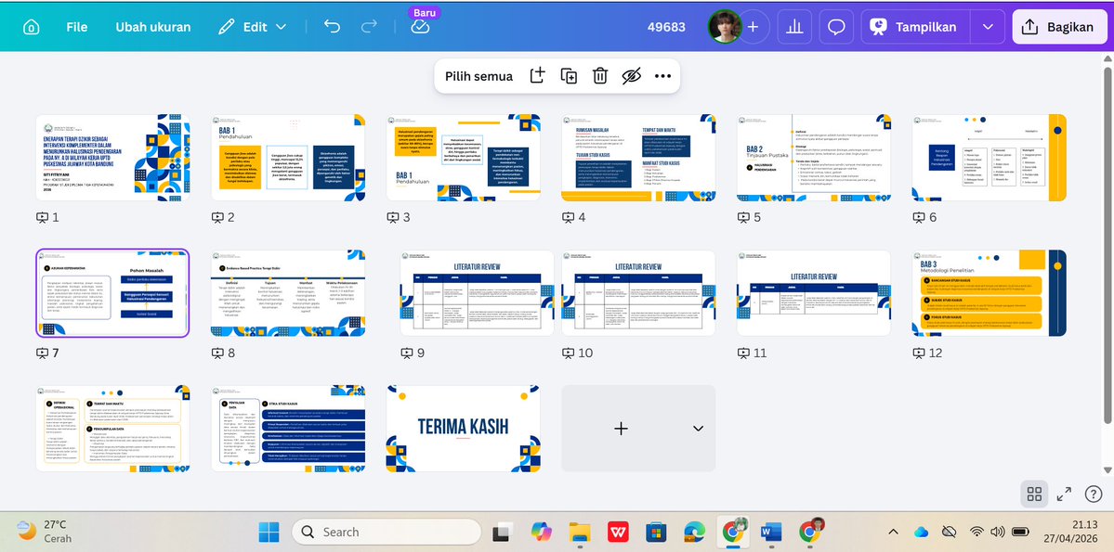Open File Explorer from taskbar
The width and height of the screenshot is (1114, 552).
pos(581,533)
